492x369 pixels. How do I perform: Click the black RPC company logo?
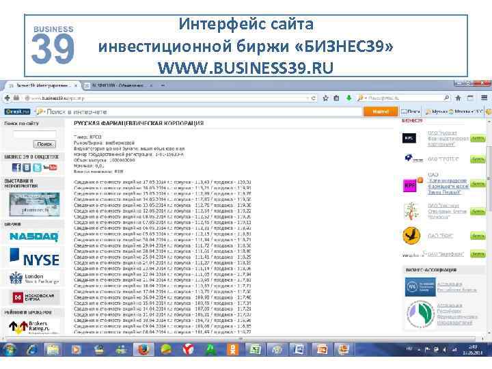[409, 138]
